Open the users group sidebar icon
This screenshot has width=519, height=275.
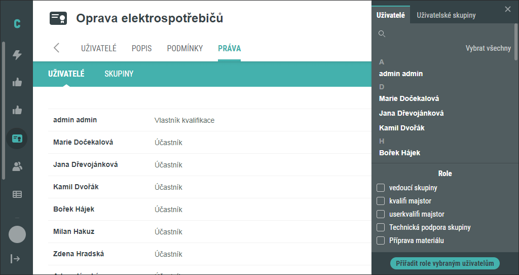(17, 166)
